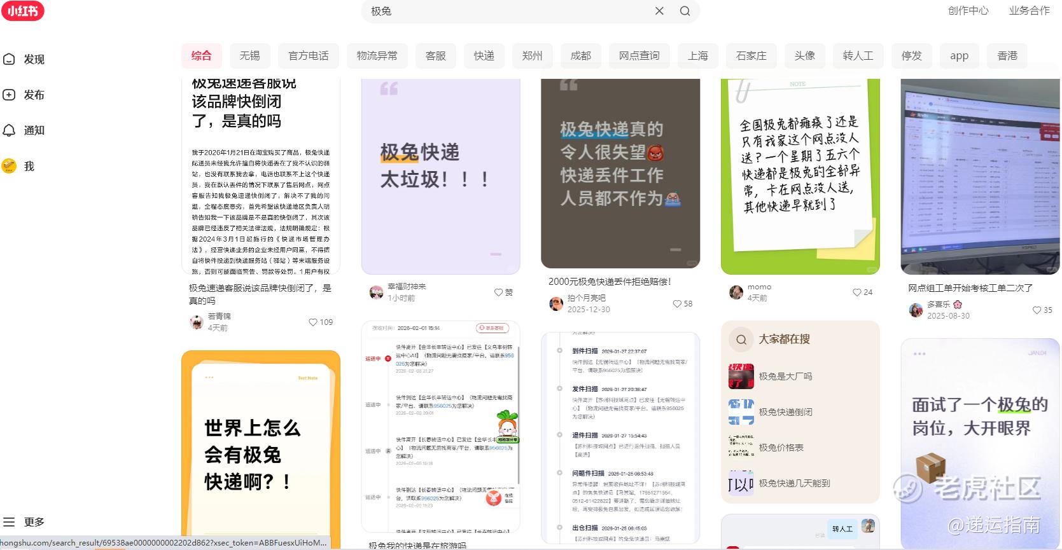1062x550 pixels.
Task: Open 发现 in the sidebar
Action: coord(24,59)
